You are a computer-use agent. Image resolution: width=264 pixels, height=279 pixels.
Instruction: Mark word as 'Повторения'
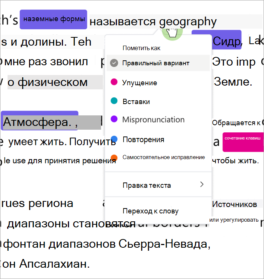click(143, 139)
